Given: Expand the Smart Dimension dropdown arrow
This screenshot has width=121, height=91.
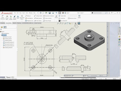Looking at the screenshot, I should [3, 21].
